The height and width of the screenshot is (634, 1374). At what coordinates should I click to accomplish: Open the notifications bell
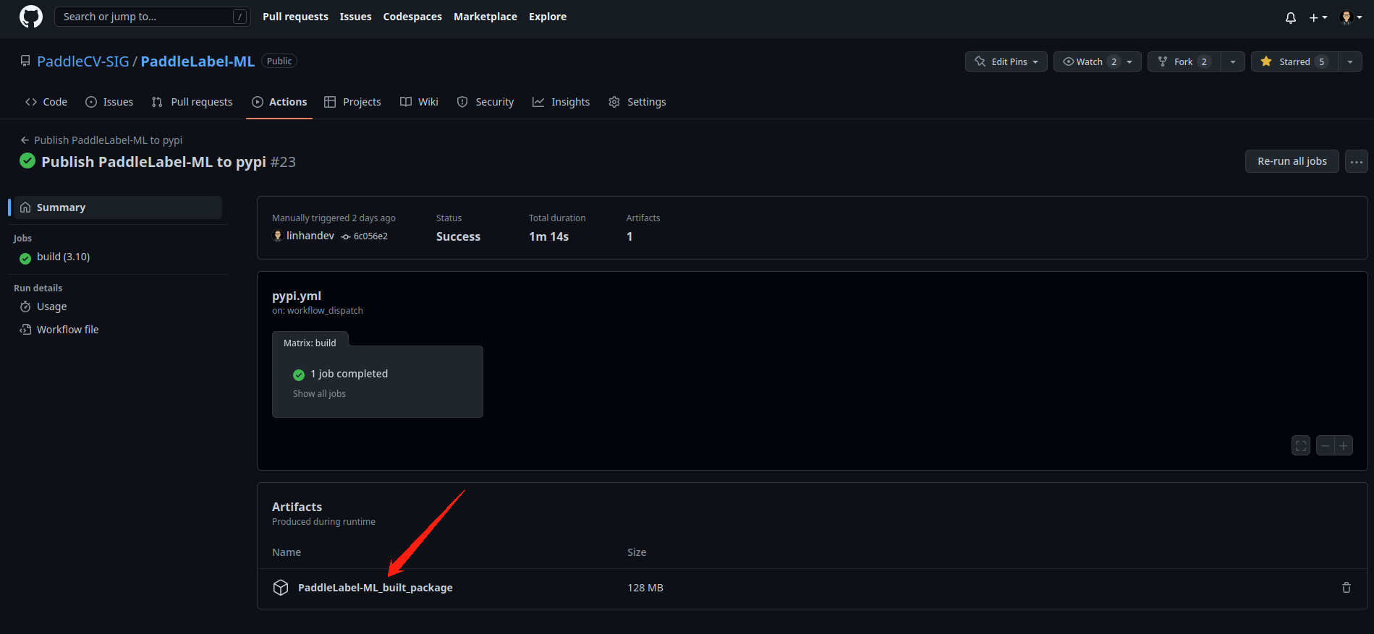1290,17
